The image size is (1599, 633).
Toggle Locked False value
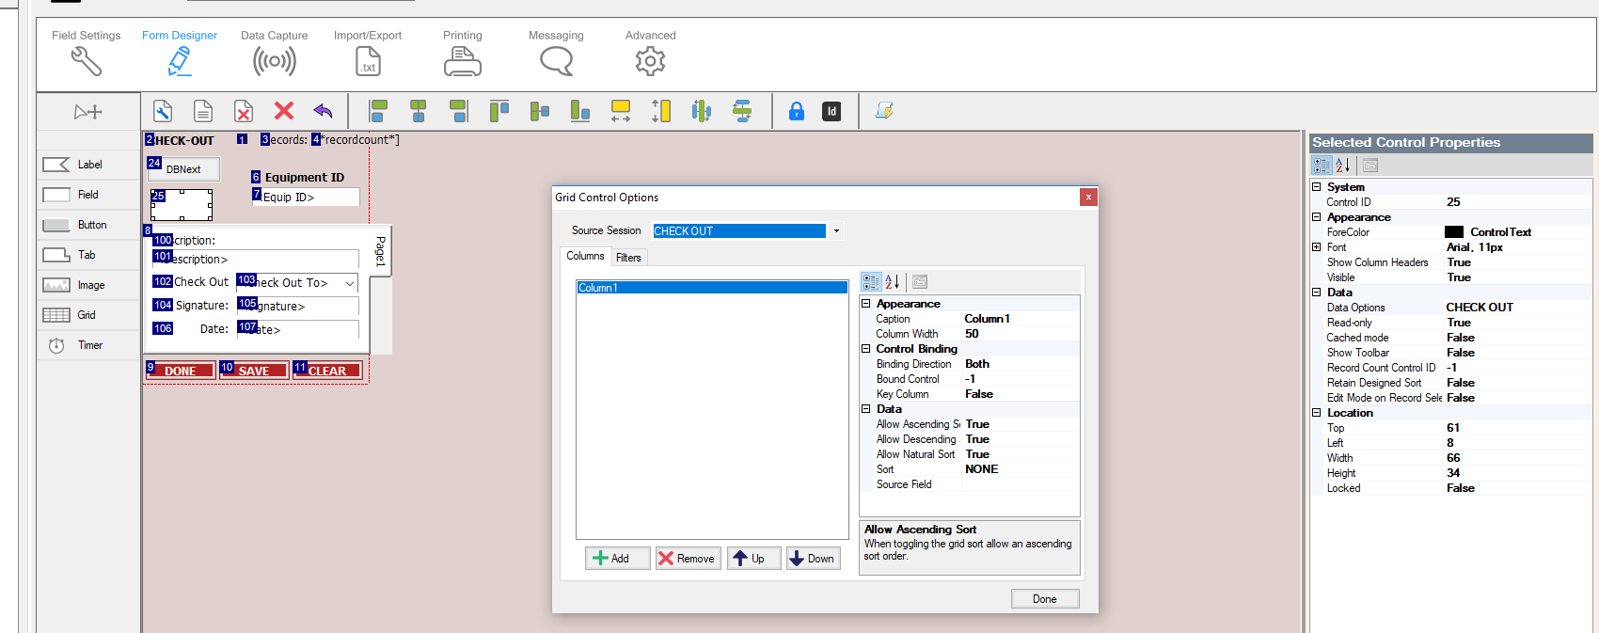click(1517, 488)
